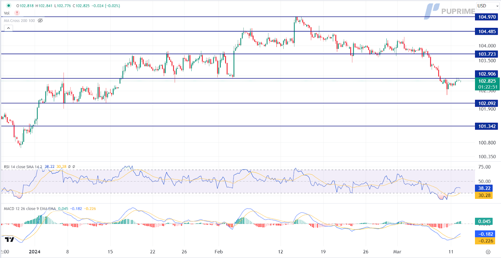Click the RSI 38.22 scale label
The image size is (501, 258).
[x=484, y=188]
